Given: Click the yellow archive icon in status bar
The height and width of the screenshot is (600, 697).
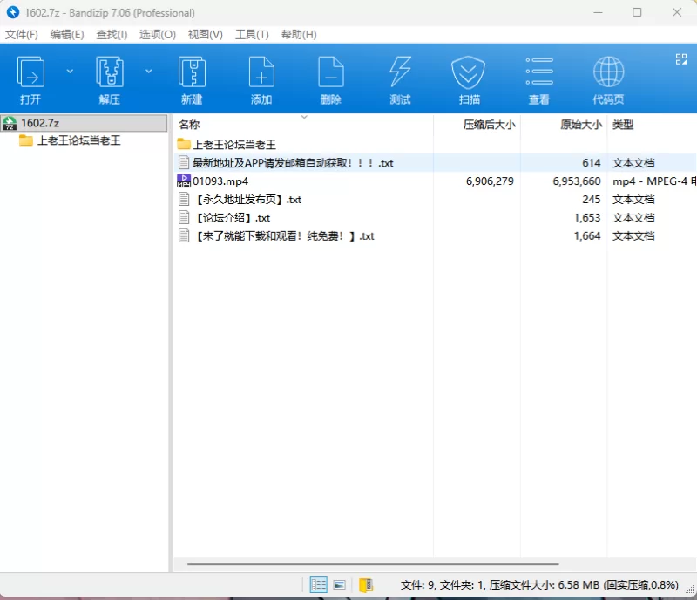Looking at the screenshot, I should (366, 585).
